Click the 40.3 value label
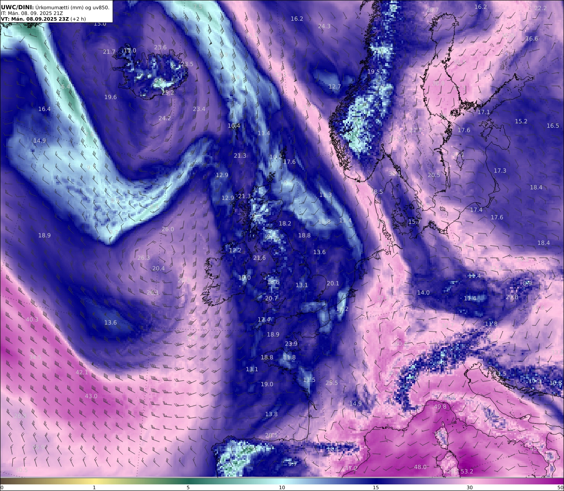Screen dimensions: 564x491 coord(32,320)
